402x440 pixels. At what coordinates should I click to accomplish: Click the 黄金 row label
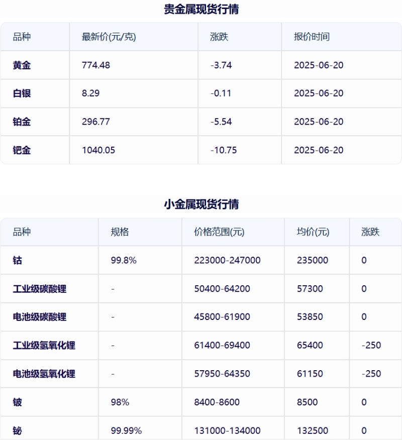[22, 65]
